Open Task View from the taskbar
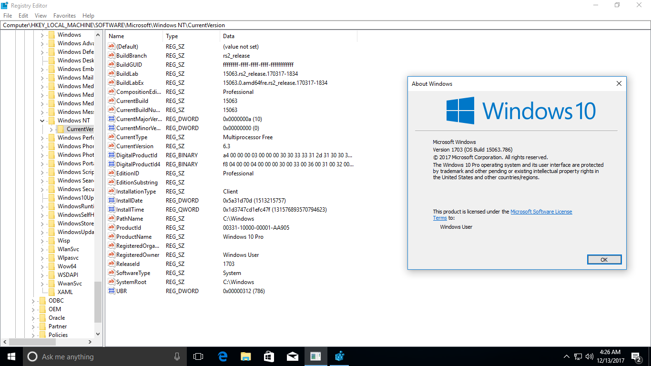651x366 pixels. coord(198,356)
